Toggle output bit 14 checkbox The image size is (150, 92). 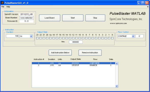[67, 38]
